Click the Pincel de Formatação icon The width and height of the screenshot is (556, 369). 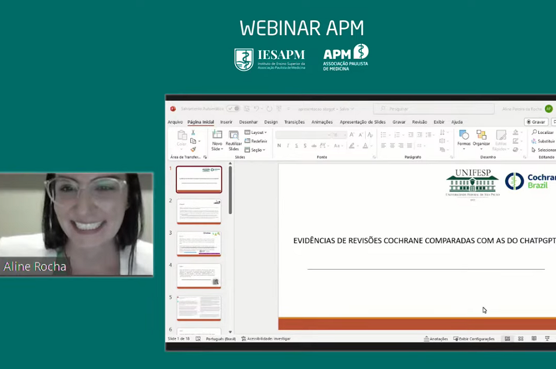click(193, 150)
